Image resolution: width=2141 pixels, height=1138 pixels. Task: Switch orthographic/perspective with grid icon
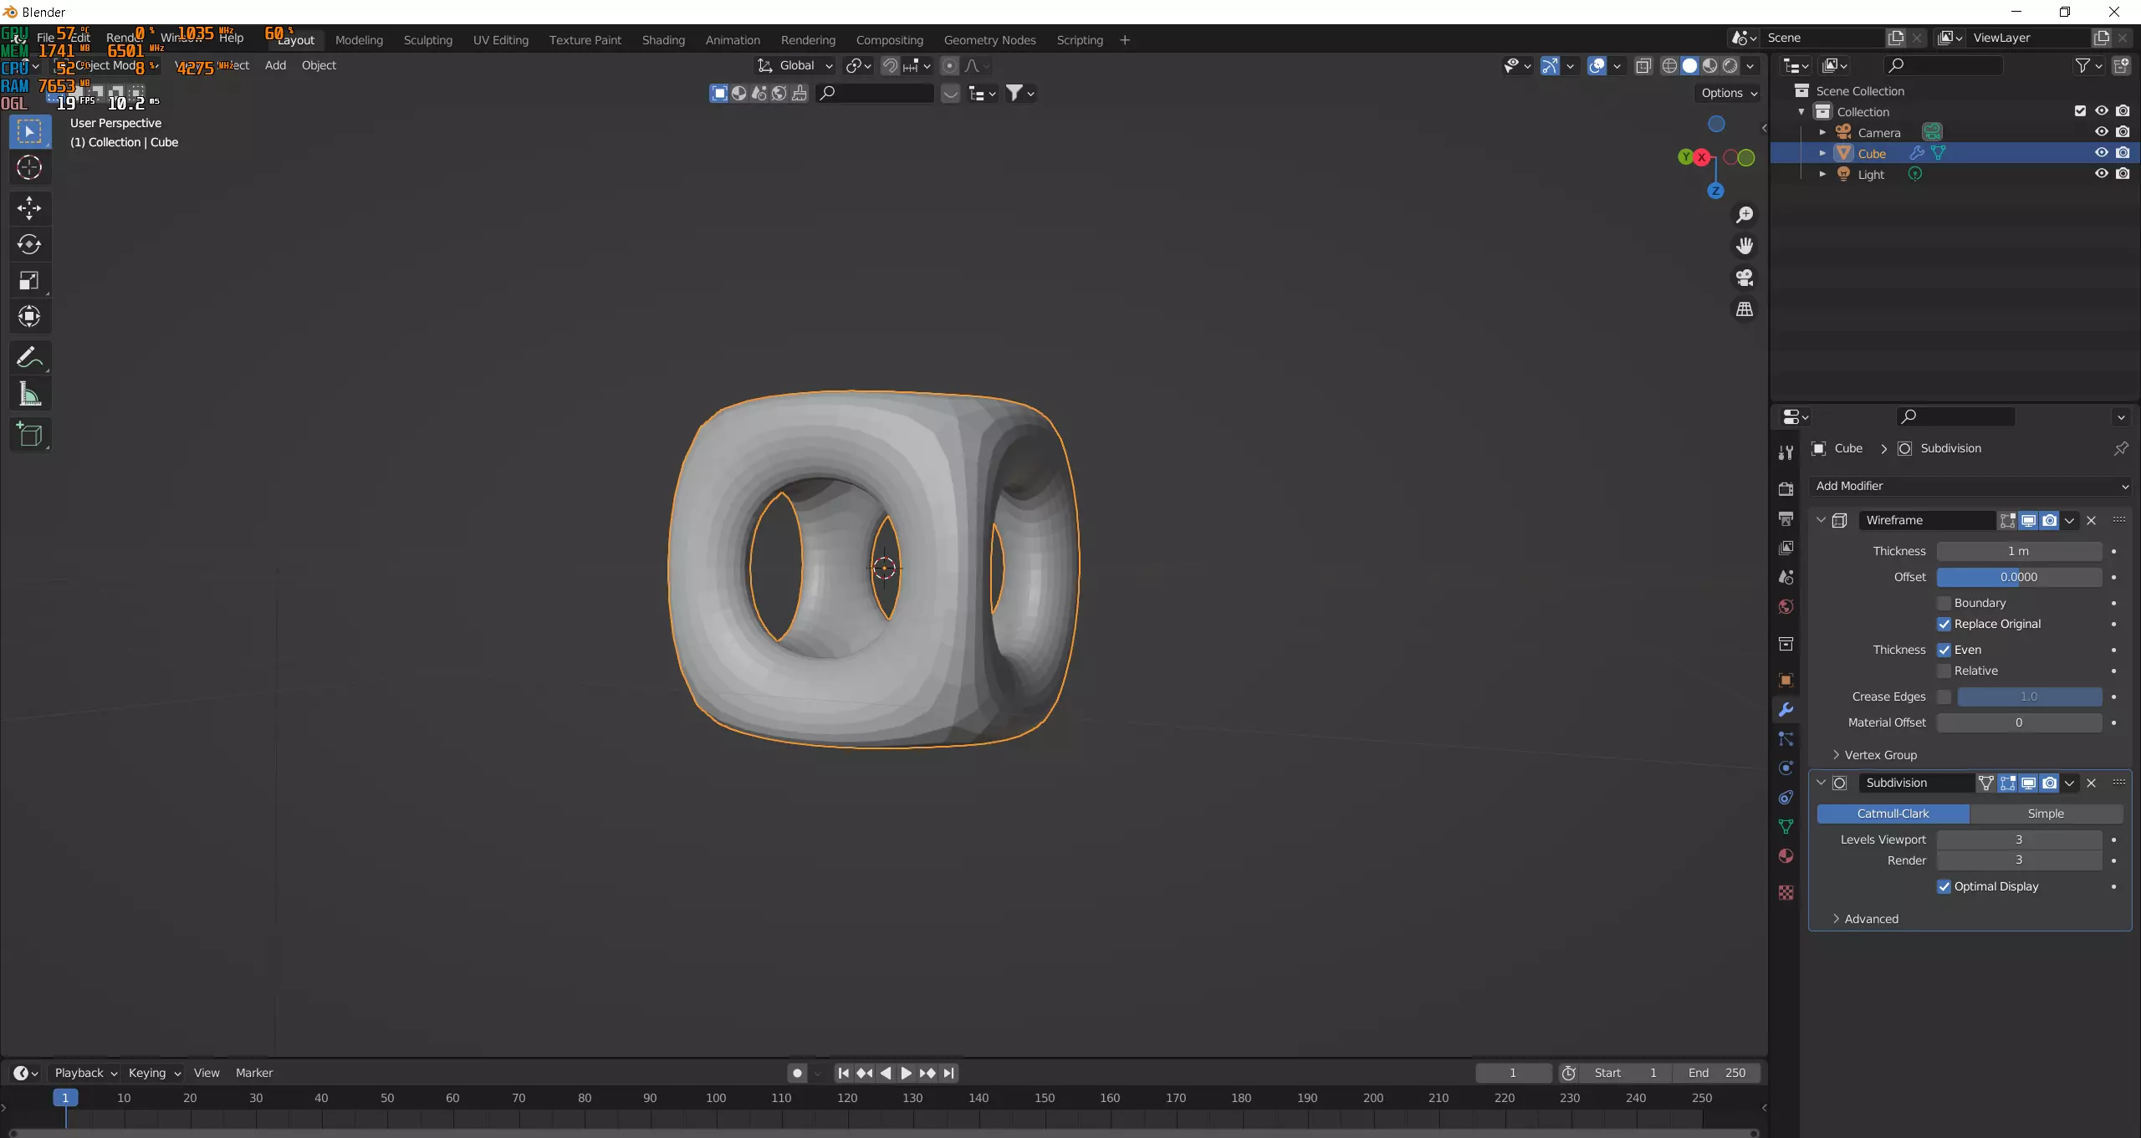[1745, 309]
